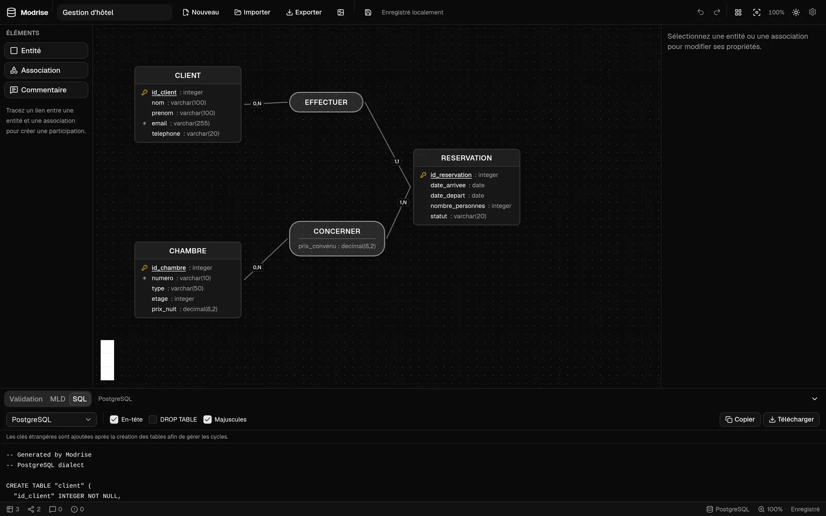
Task: Click the Enregistré status text at bottom right
Action: coord(805,509)
